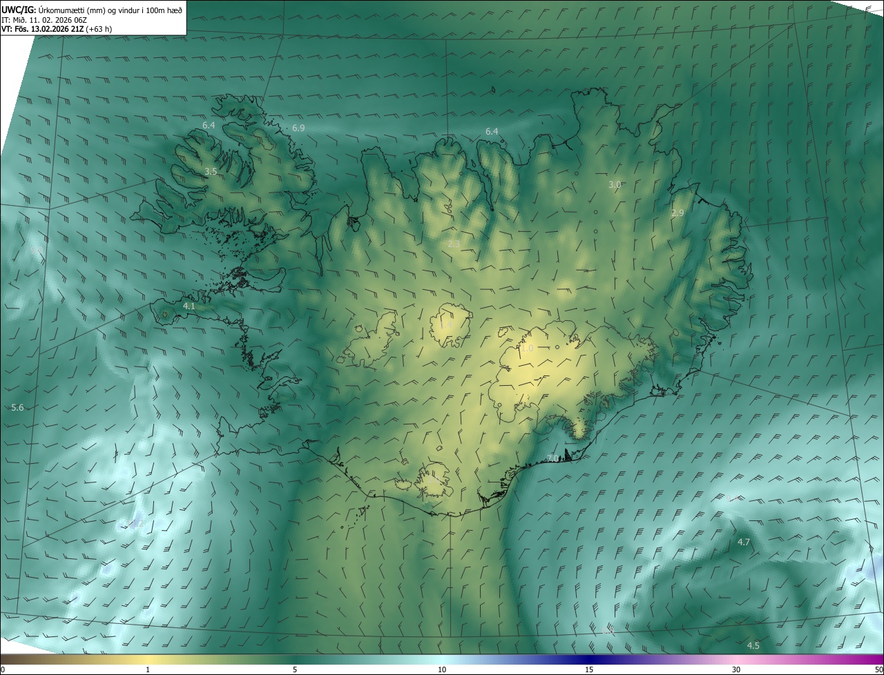Click the 4.5 value label above the color scale
Image resolution: width=884 pixels, height=675 pixels.
[753, 646]
